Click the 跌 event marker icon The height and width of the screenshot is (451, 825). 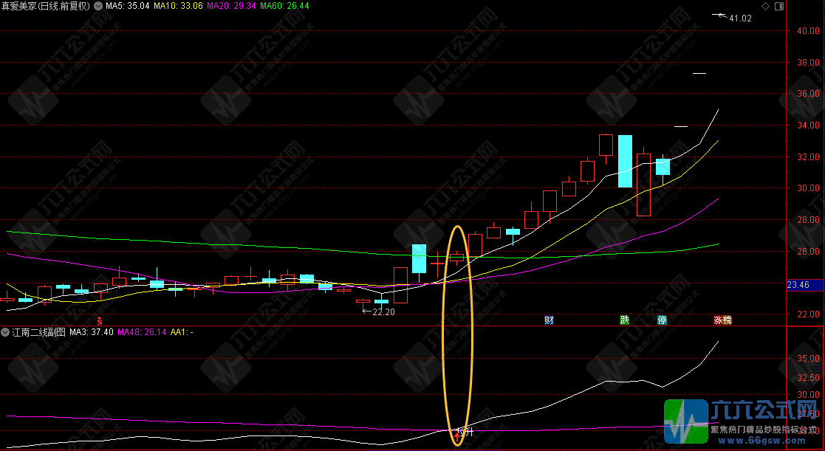coord(625,320)
